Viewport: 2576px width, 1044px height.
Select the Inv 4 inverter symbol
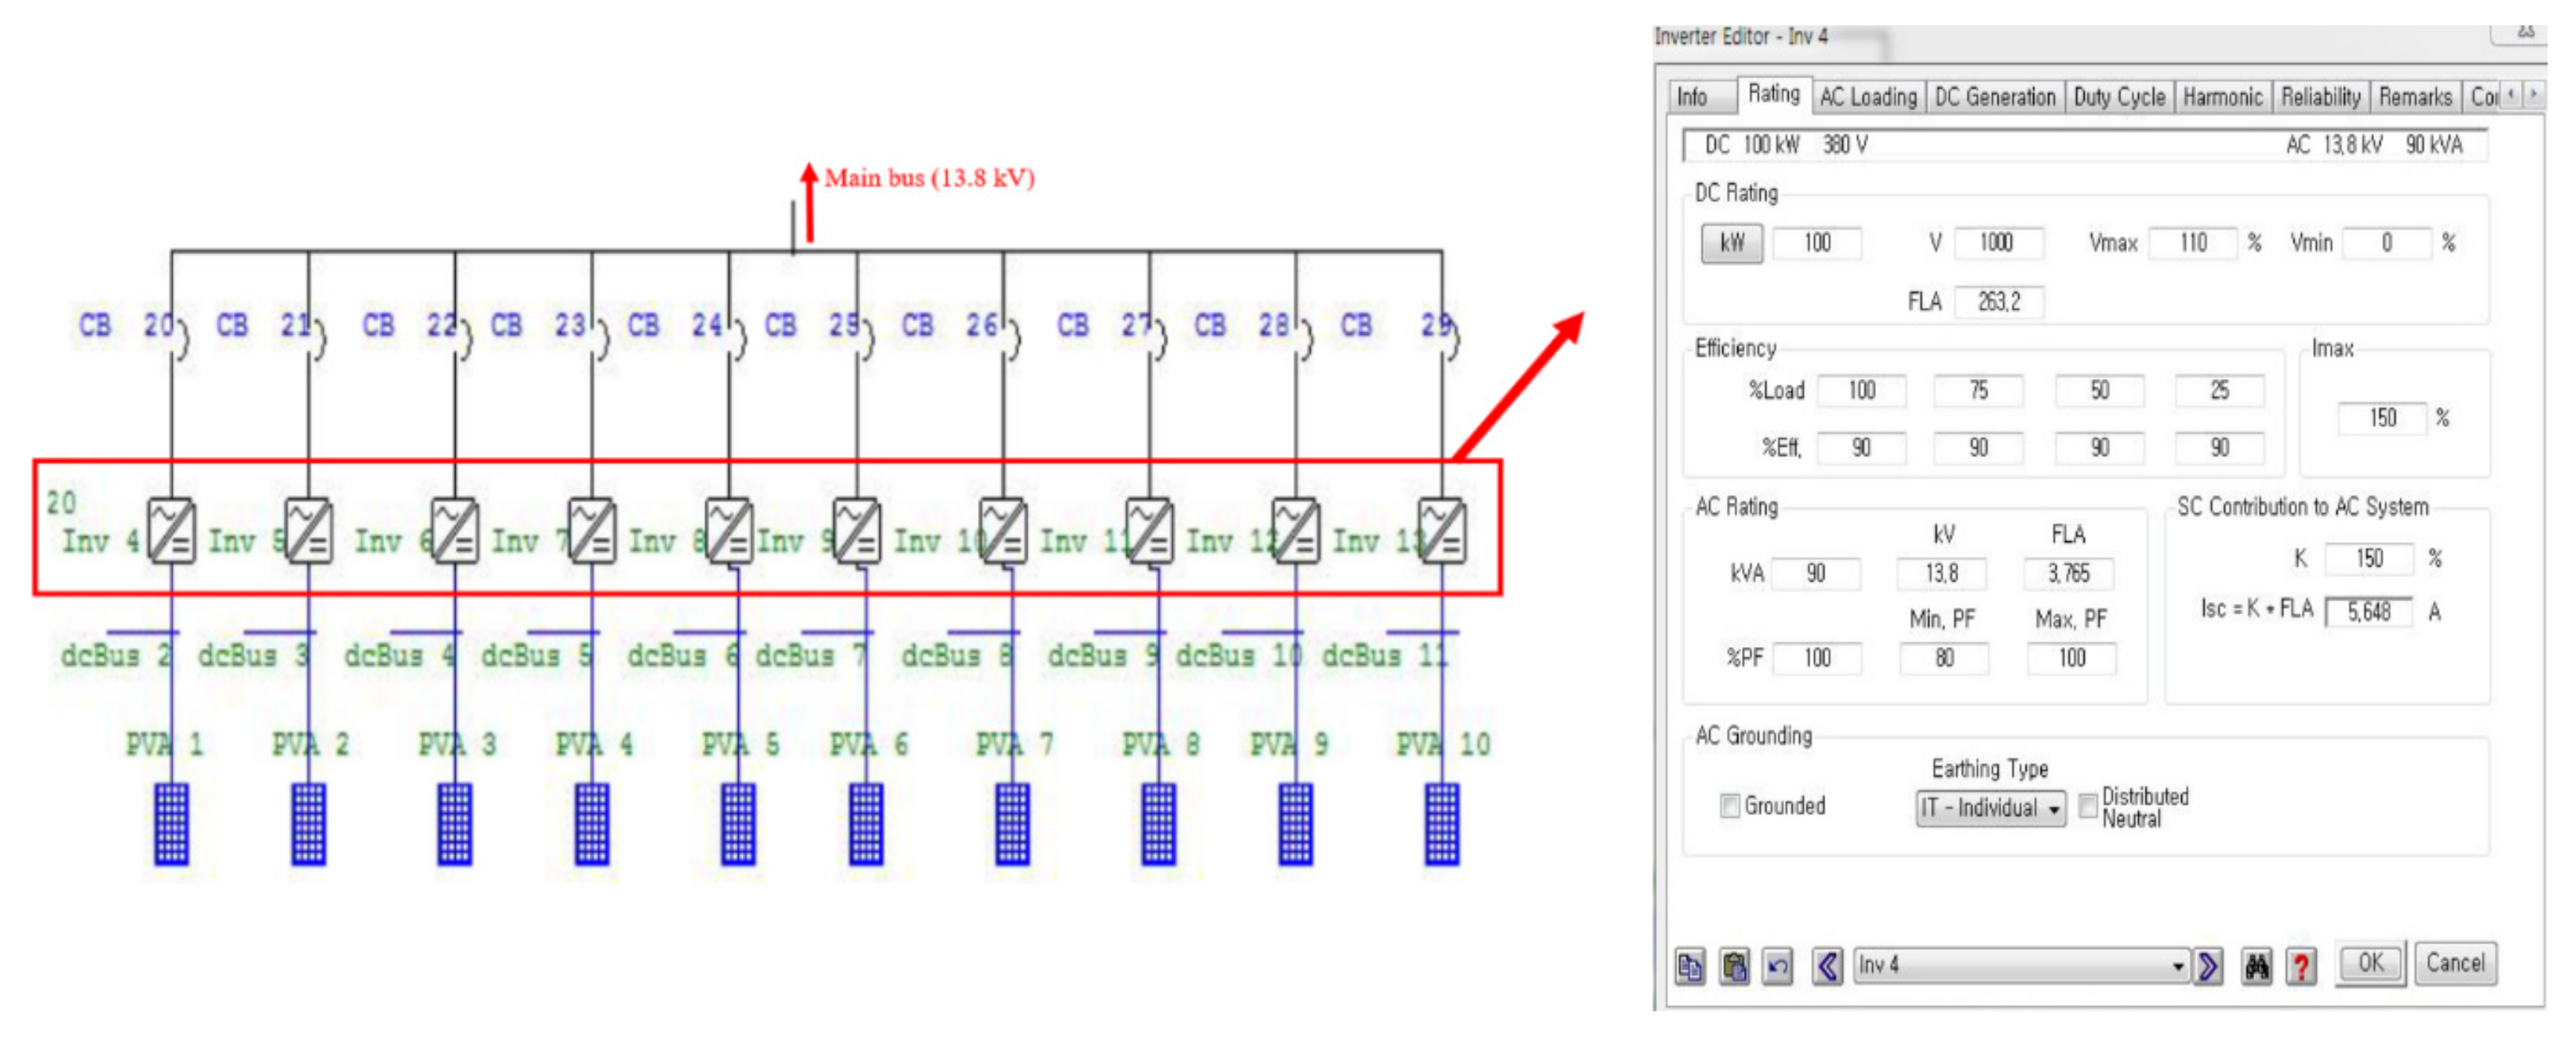pyautogui.click(x=171, y=530)
